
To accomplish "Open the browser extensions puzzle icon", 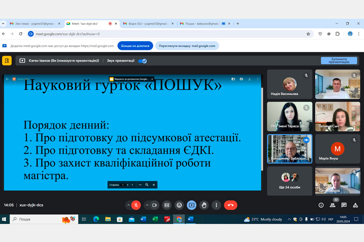I will [338, 34].
